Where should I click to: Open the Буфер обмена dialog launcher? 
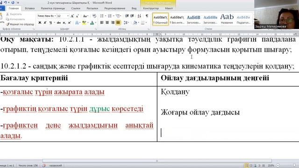[x=34, y=29]
